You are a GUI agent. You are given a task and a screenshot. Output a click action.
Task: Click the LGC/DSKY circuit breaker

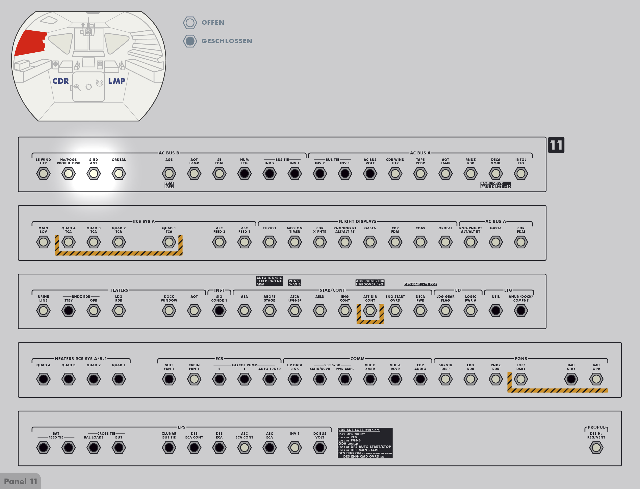[x=521, y=379]
